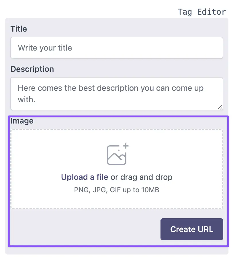Click the "PNG, JPG, GIF up to 10MB" hint
This screenshot has width=235, height=266.
(117, 190)
